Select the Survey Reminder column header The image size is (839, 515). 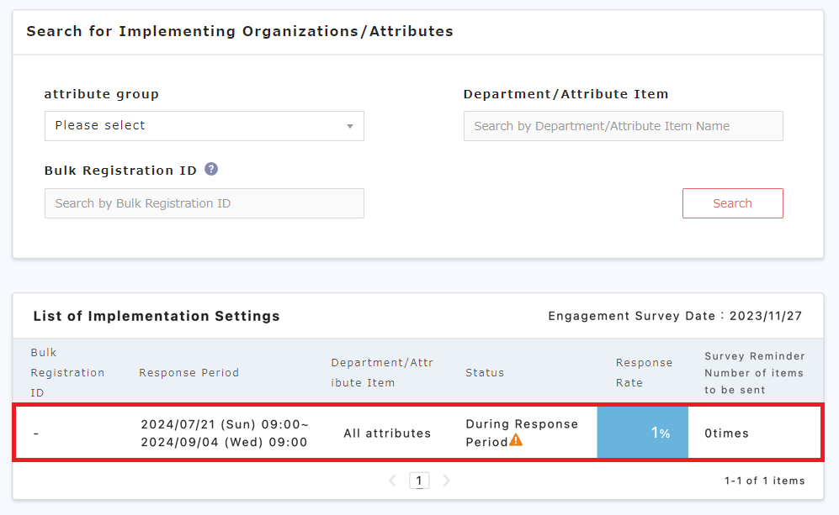coord(754,373)
